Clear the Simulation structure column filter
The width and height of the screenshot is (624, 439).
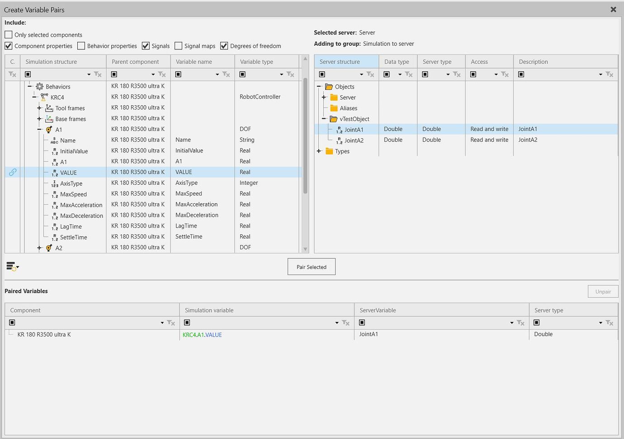[x=98, y=75]
